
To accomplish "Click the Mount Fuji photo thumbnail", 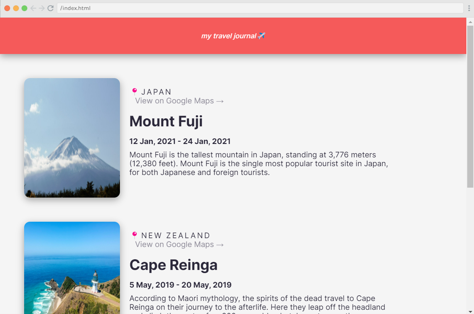I will click(x=72, y=138).
